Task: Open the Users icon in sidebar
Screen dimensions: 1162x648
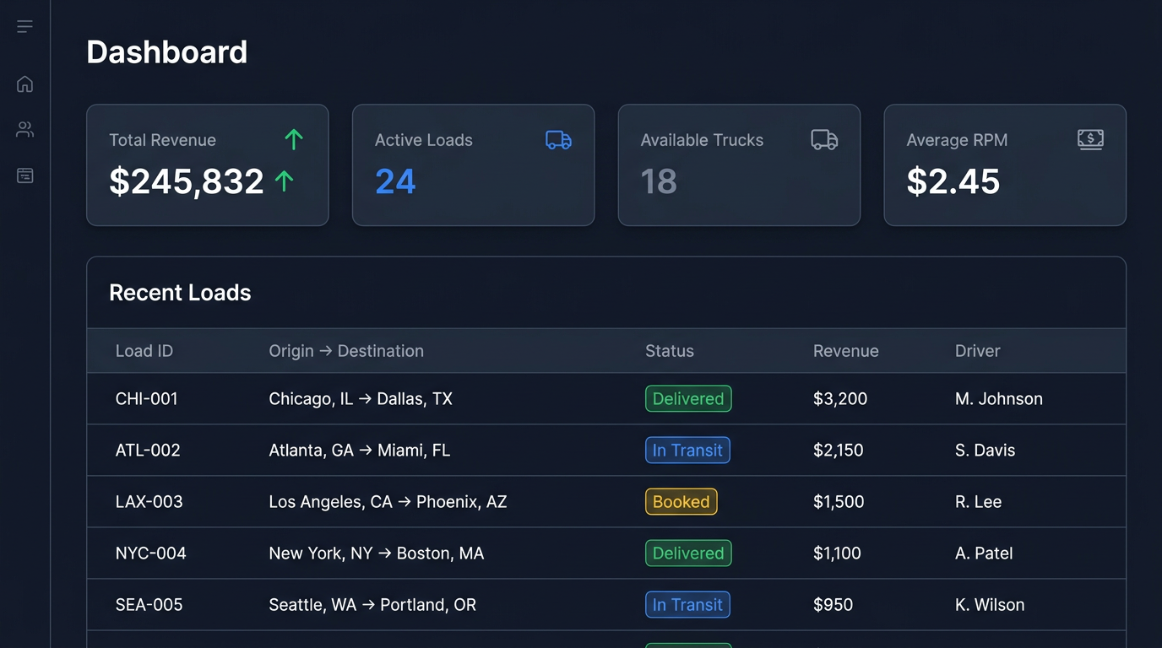Action: (x=25, y=130)
